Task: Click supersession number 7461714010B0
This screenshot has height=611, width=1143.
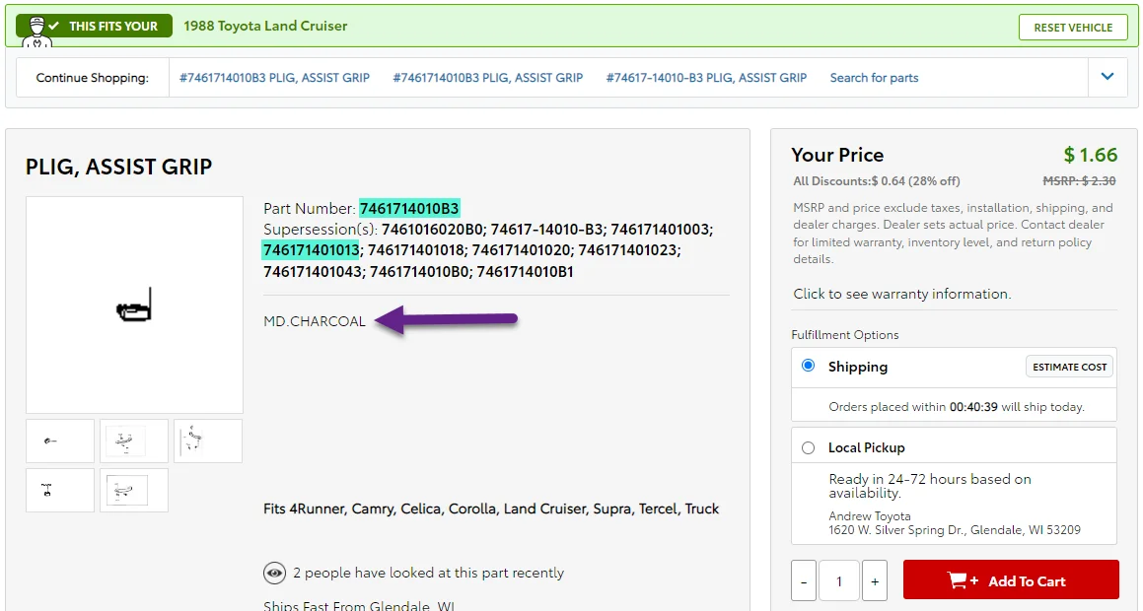Action: (x=419, y=272)
